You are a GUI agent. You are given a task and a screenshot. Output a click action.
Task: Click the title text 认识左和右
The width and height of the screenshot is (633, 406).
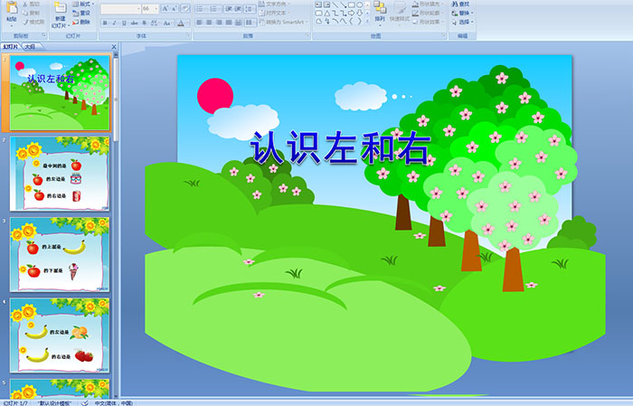[340, 148]
